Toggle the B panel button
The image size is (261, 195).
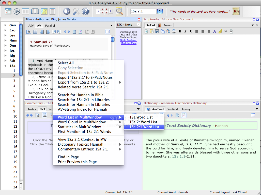coord(102,9)
